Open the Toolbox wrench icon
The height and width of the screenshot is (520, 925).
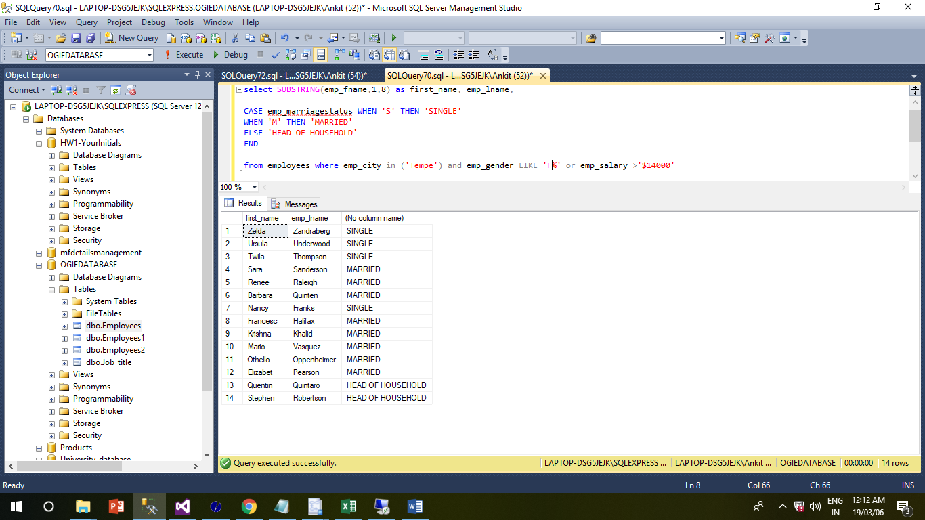(769, 38)
